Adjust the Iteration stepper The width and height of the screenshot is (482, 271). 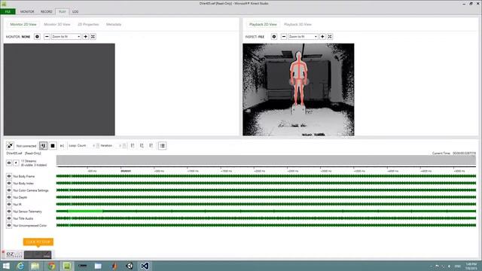(124, 145)
